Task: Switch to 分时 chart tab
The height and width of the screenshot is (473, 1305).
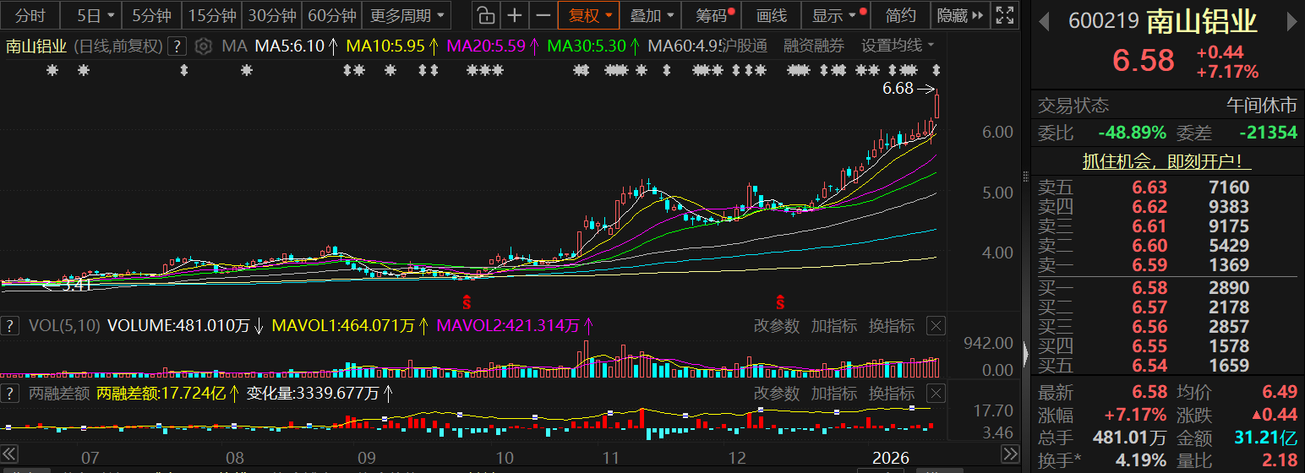Action: point(31,15)
